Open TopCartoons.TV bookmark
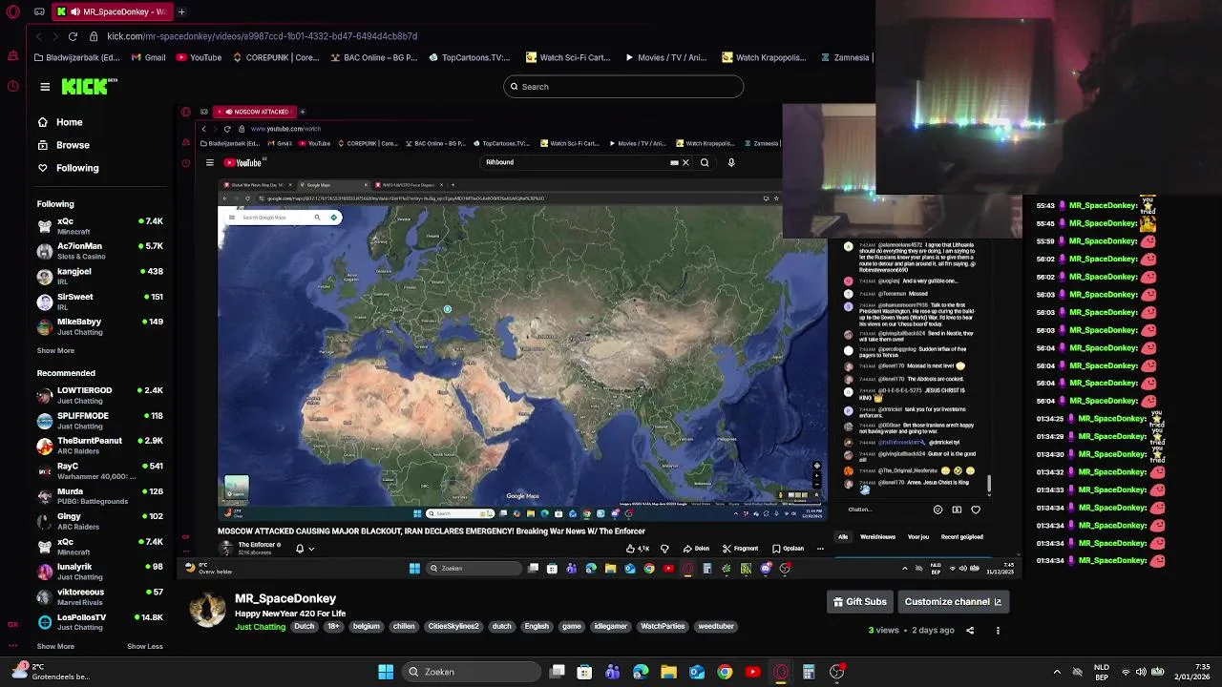 point(469,57)
